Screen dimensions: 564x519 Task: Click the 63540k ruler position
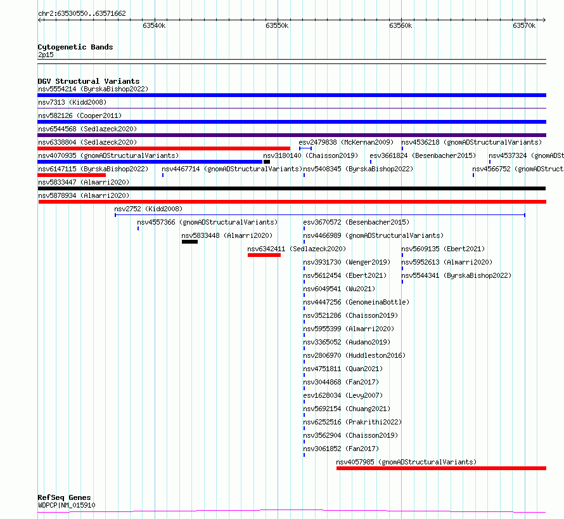pos(154,25)
